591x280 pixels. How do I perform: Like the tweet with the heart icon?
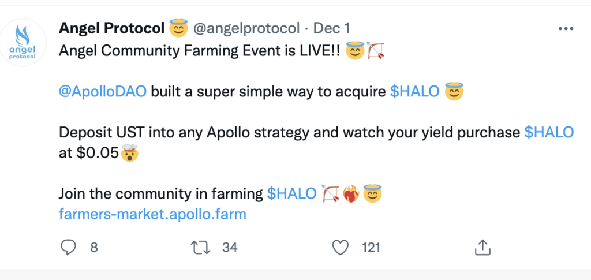[342, 248]
